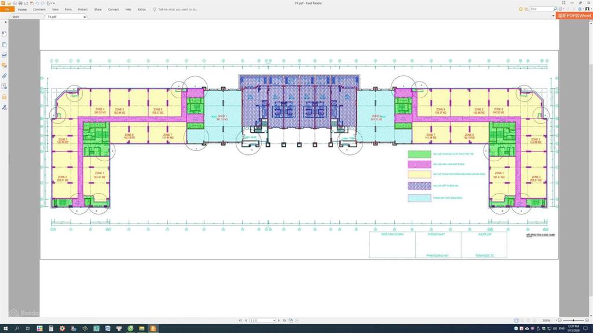This screenshot has width=593, height=333.
Task: Go to the last page
Action: (x=284, y=320)
